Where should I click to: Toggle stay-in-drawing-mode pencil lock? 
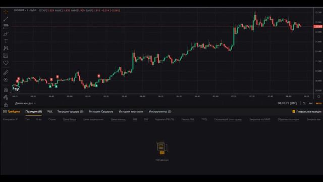(6, 97)
